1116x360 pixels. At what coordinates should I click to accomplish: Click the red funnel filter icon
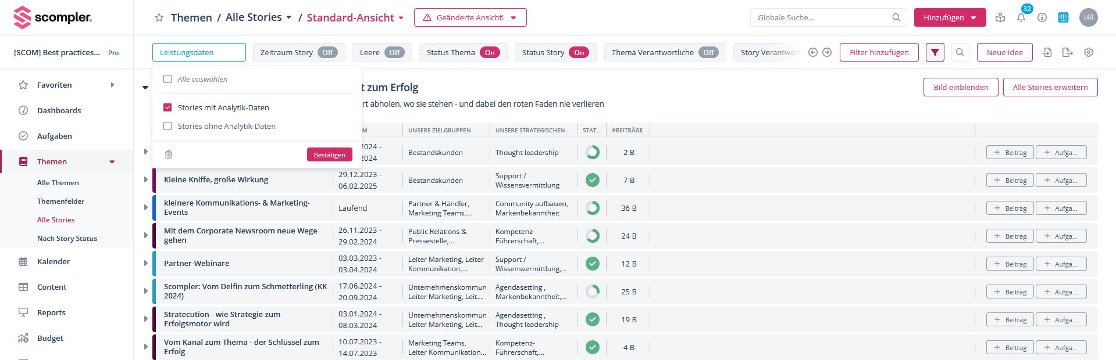tap(935, 52)
